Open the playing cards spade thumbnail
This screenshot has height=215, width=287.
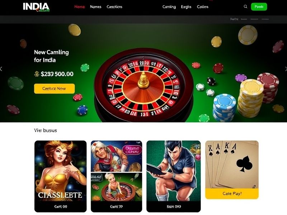[232, 164]
